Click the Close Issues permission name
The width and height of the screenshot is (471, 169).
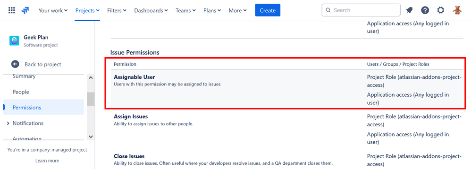click(x=129, y=156)
